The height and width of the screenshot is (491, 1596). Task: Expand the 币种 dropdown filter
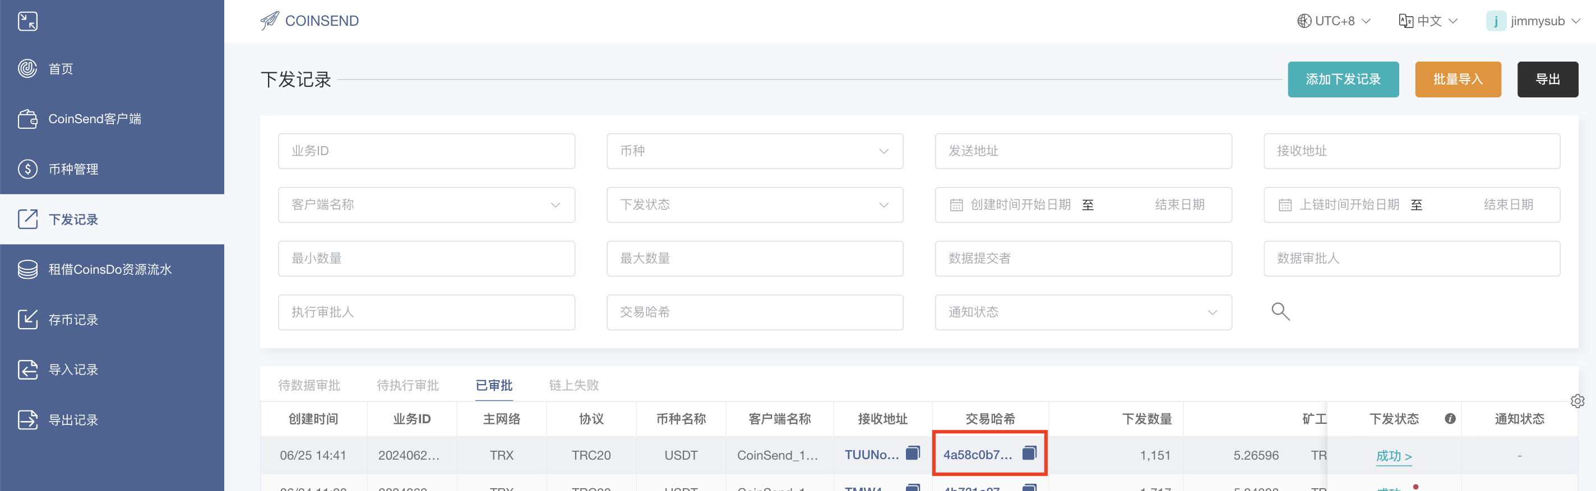point(754,151)
